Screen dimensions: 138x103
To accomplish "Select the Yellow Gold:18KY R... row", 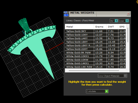I will pos(95,45).
